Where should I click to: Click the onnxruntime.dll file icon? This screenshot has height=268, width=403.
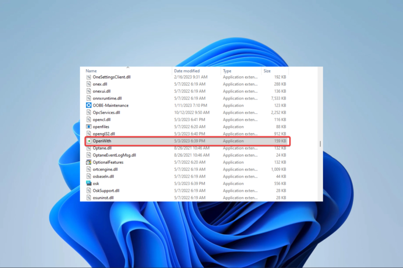pyautogui.click(x=89, y=98)
